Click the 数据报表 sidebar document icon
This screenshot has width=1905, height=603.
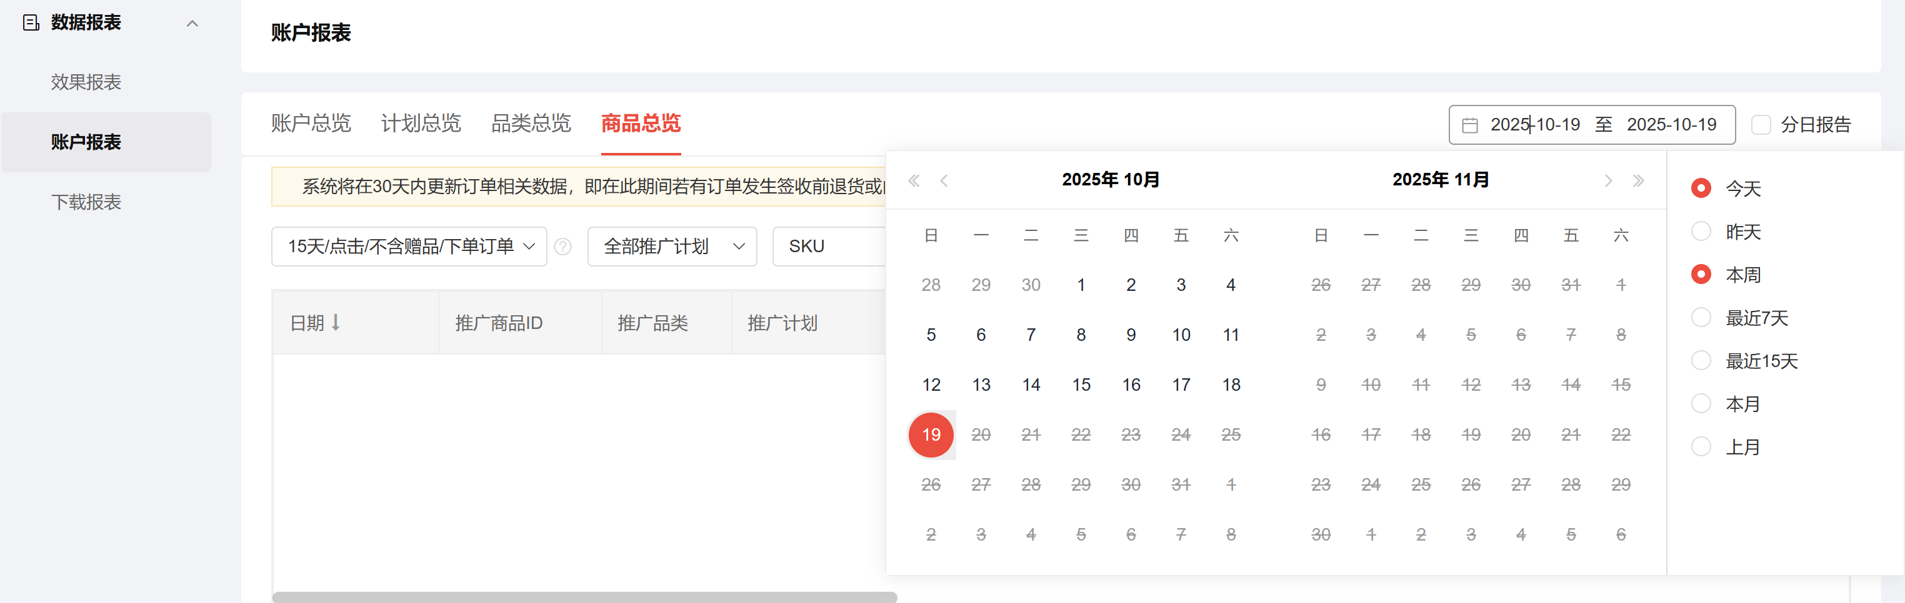pos(31,23)
